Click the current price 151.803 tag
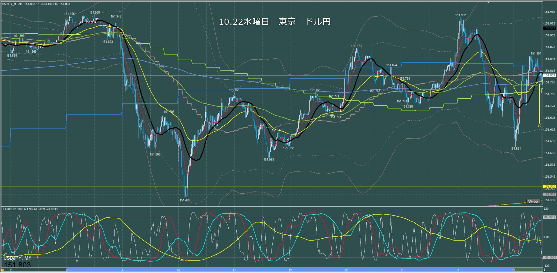Viewport: 557px width, 273px height. point(549,75)
